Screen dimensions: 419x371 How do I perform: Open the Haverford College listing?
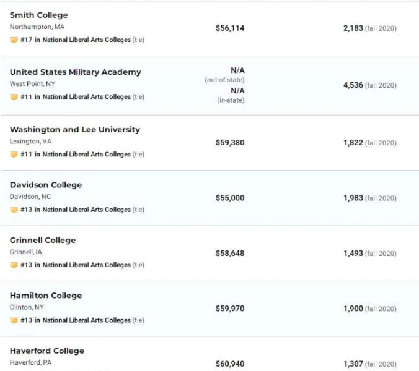(x=47, y=351)
